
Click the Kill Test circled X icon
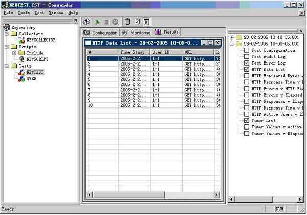(x=115, y=21)
